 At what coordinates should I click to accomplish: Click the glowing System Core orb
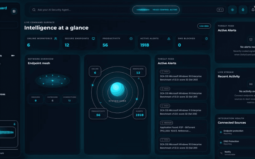(117, 89)
